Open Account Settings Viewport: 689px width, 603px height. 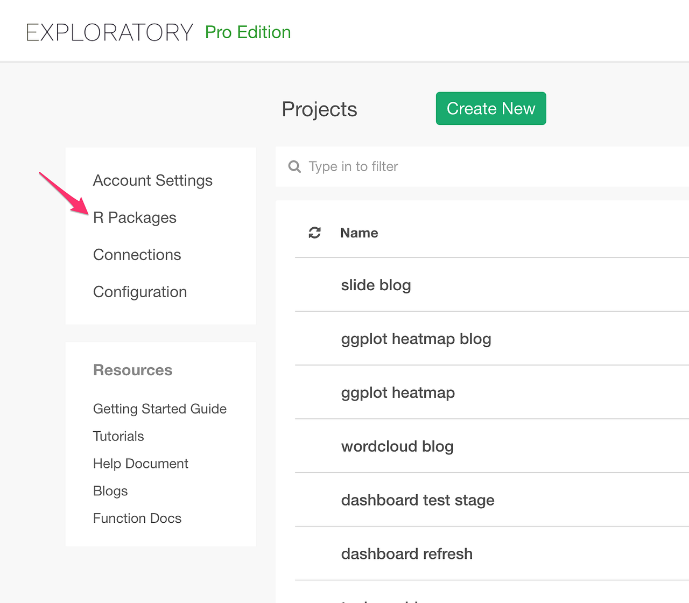point(153,180)
